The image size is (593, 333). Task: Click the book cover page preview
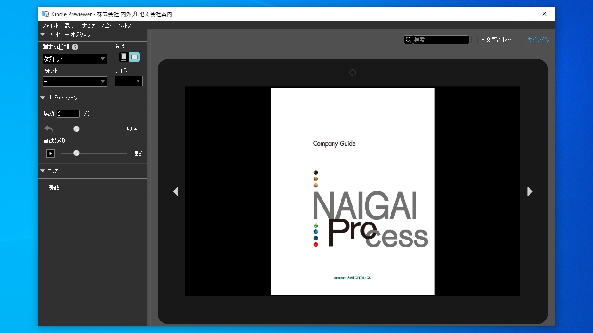[353, 191]
